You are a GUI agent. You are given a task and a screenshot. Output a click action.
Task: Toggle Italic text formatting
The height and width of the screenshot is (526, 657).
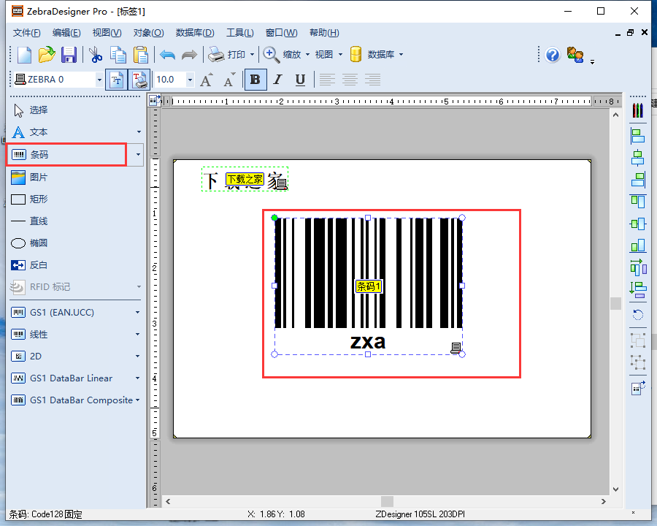point(277,80)
